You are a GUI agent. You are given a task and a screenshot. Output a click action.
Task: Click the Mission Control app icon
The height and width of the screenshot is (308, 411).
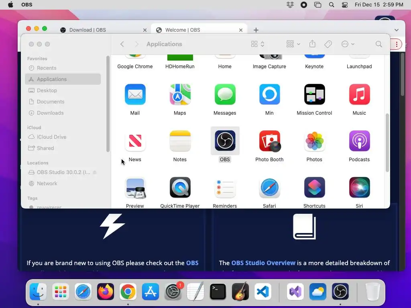coord(314,94)
